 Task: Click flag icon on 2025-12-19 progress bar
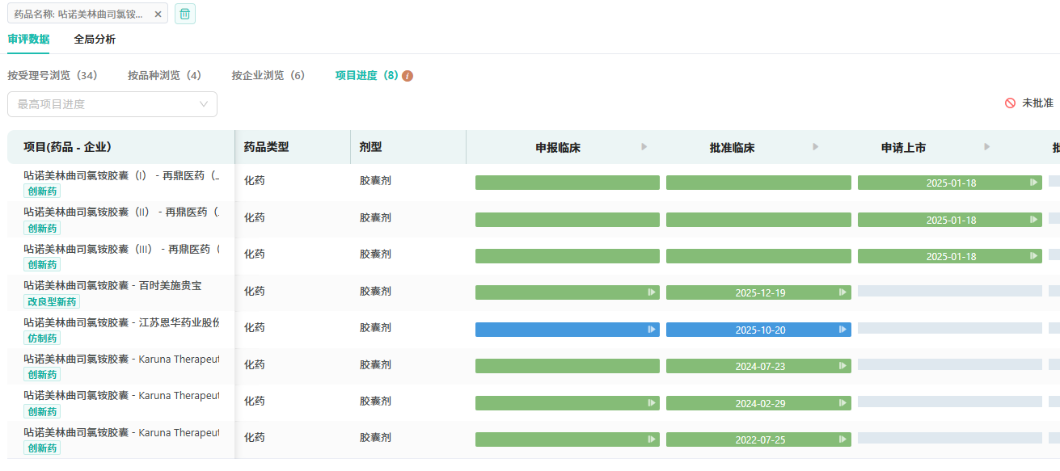click(x=843, y=292)
